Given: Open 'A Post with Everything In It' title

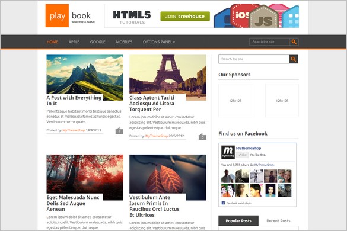Looking at the screenshot, I should pos(74,101).
